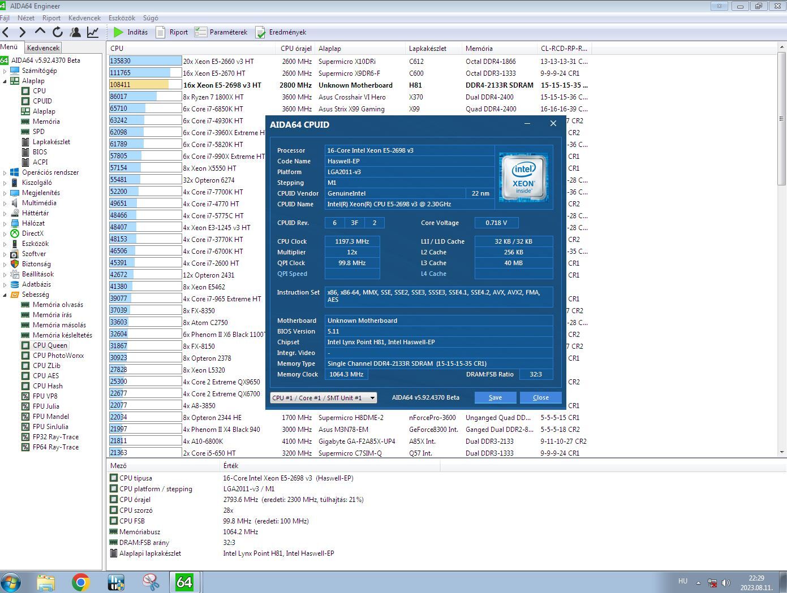Expand the Hálózat tree node

[x=5, y=223]
